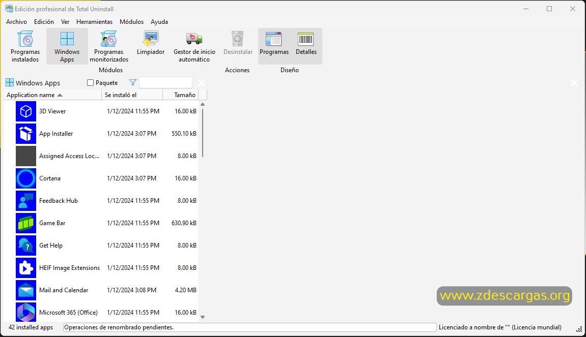Viewport: 586px width, 337px height.
Task: Click the Cortana circle icon
Action: (26, 178)
